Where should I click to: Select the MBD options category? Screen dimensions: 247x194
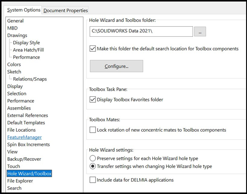click(12, 28)
